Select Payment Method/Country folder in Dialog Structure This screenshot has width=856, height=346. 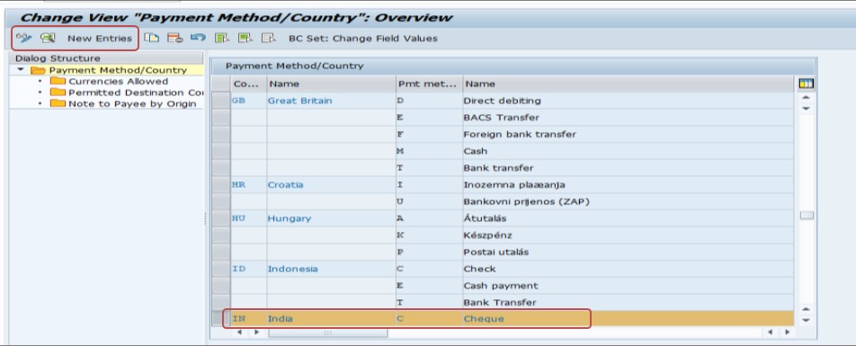(118, 70)
